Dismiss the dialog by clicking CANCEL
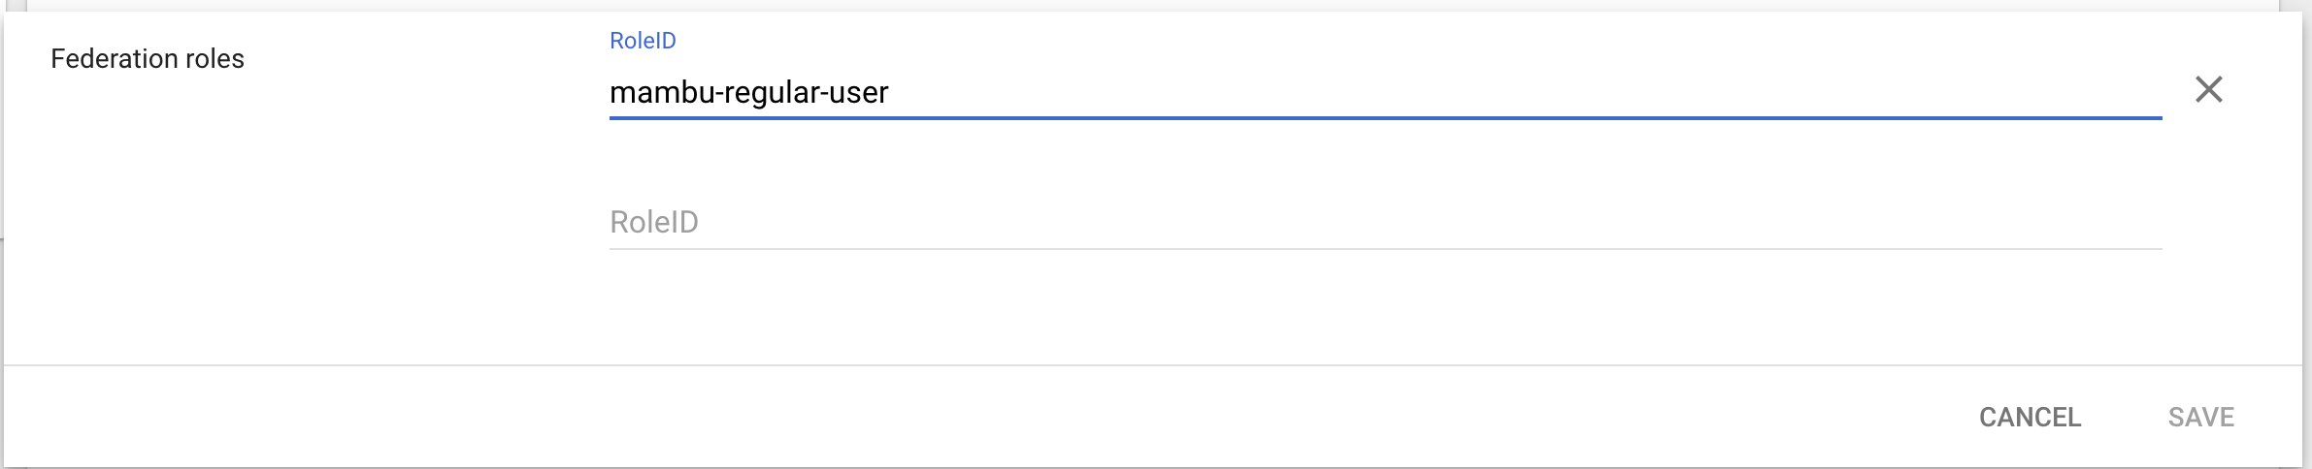This screenshot has height=469, width=2312. (2030, 417)
